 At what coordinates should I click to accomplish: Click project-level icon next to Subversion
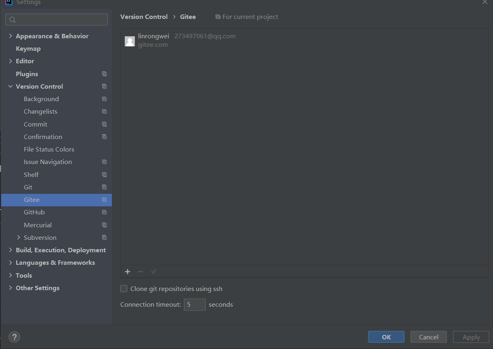[x=105, y=237]
